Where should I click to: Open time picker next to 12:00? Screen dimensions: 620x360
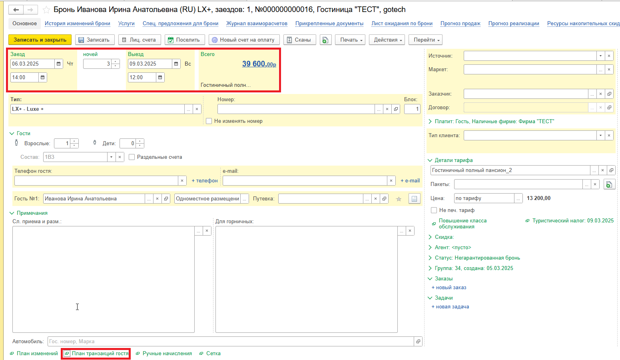pyautogui.click(x=160, y=77)
